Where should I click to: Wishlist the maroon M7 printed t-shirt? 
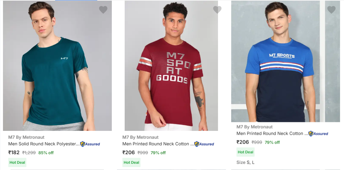pos(217,10)
